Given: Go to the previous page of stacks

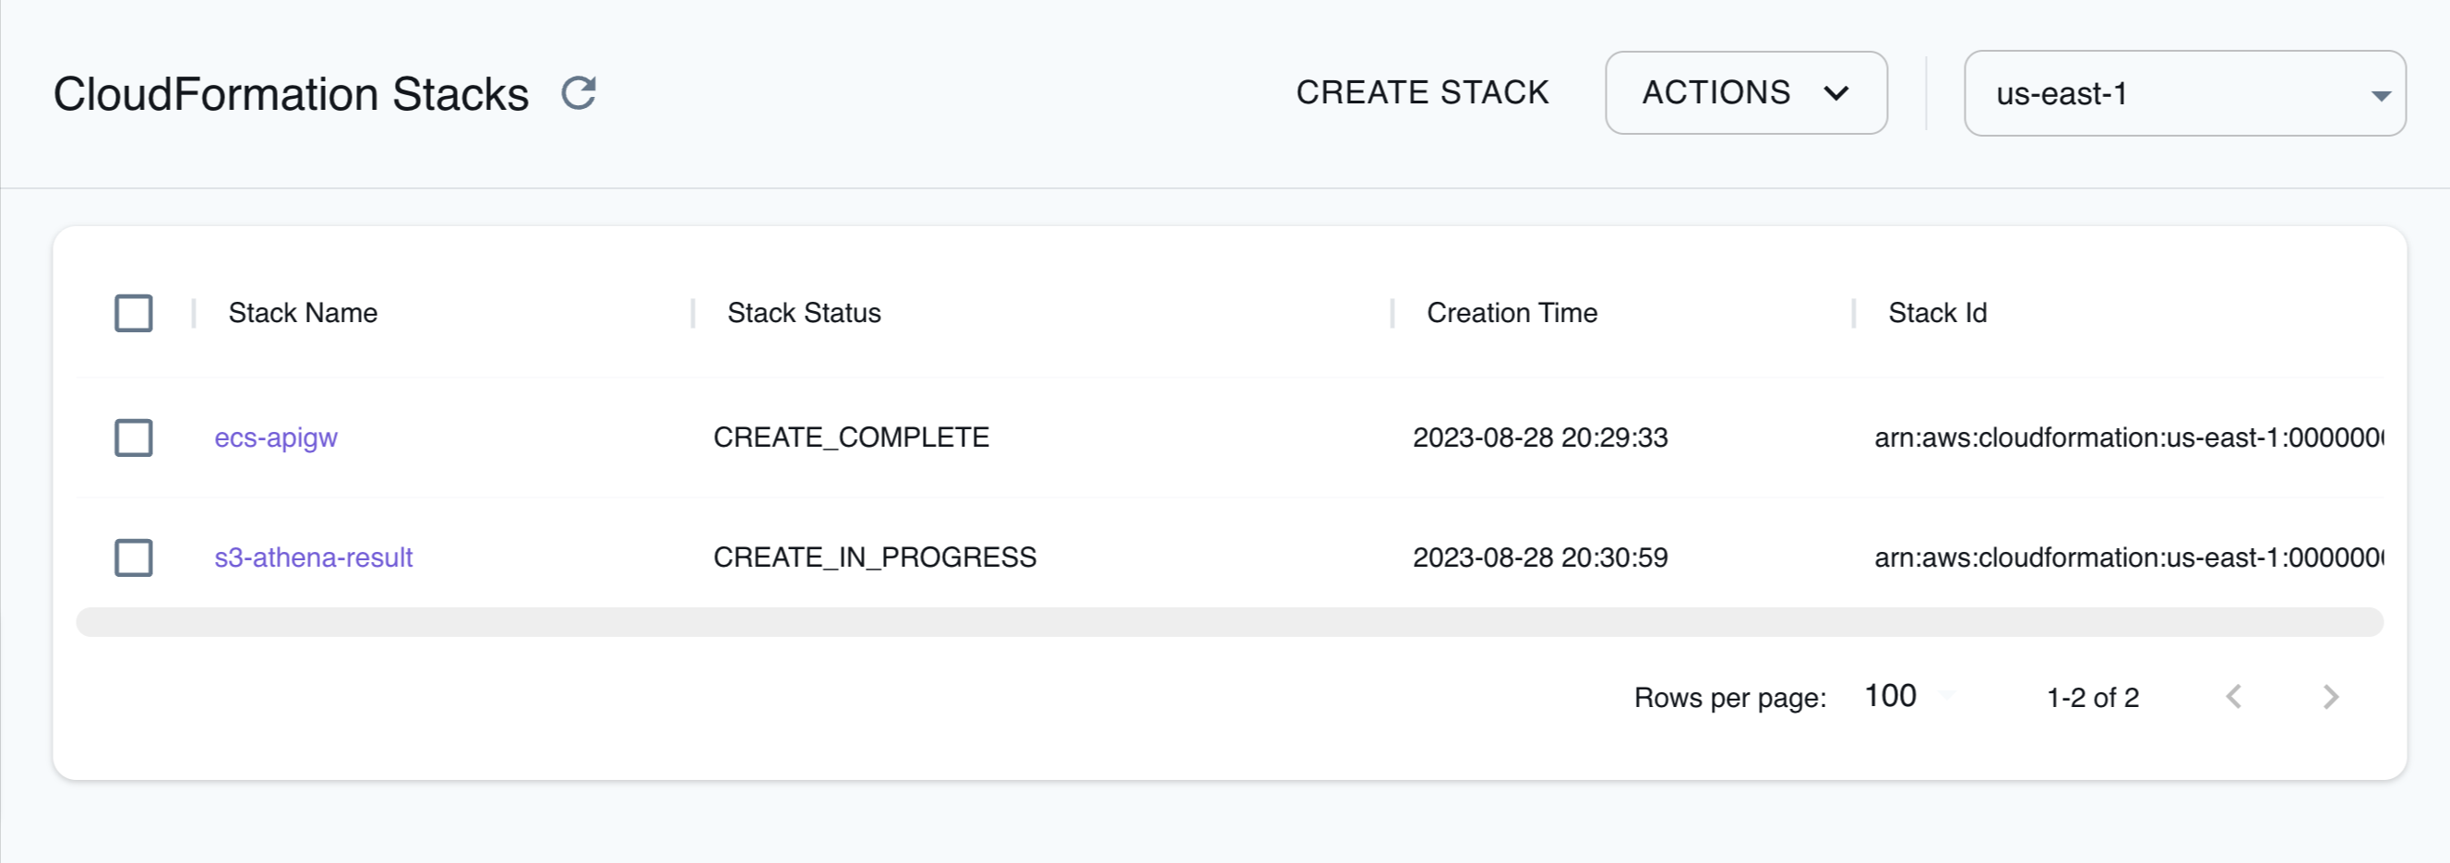Looking at the screenshot, I should (2234, 697).
